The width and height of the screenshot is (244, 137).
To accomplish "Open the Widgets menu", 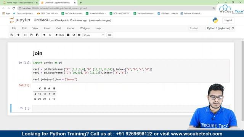I will pyautogui.click(x=85, y=28).
